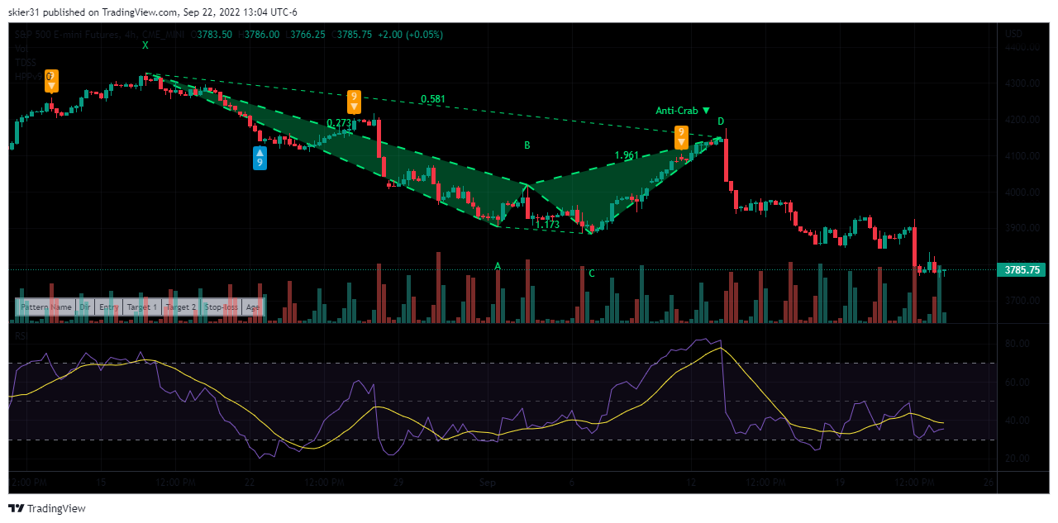Click the low value 3766.25
The height and width of the screenshot is (523, 1058).
click(309, 35)
